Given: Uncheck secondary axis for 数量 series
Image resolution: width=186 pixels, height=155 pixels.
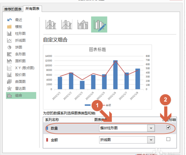Looking at the screenshot, I should [x=168, y=127].
